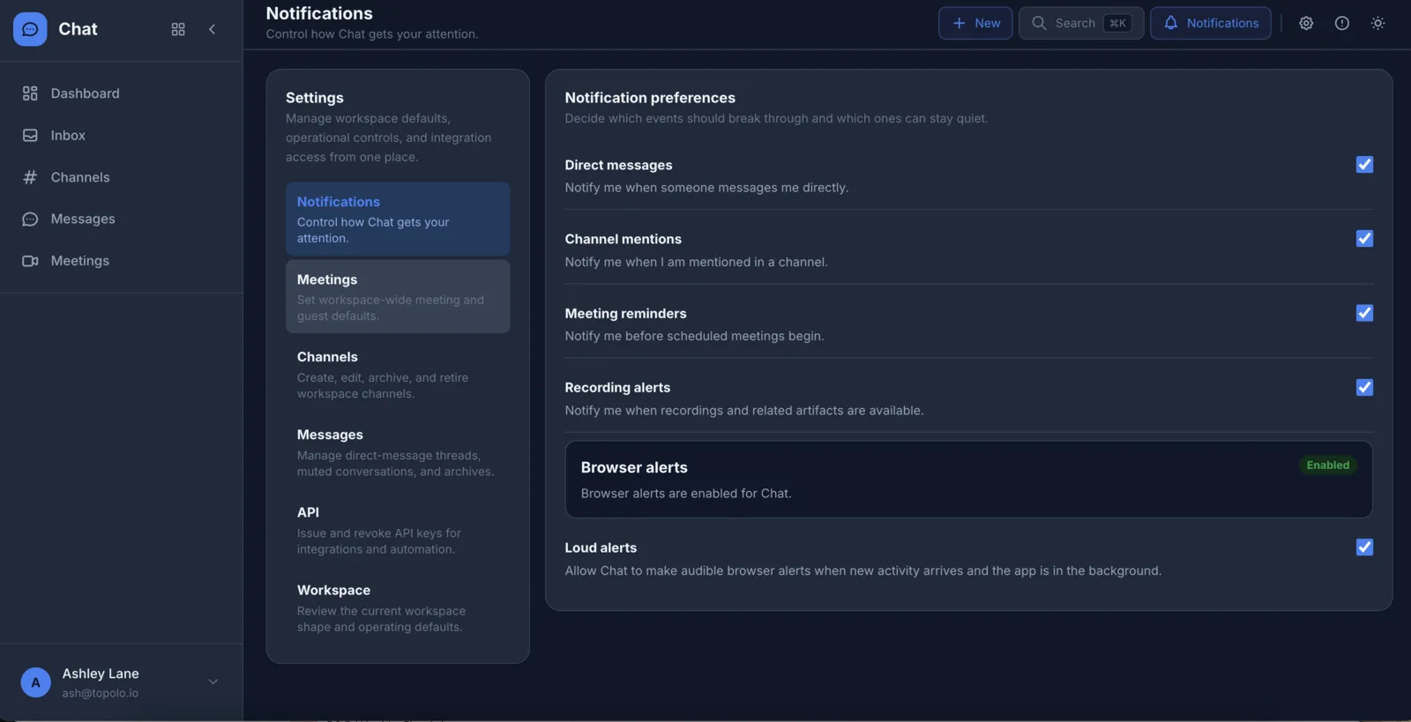This screenshot has width=1411, height=722.
Task: Switch to the API settings section
Action: pyautogui.click(x=397, y=530)
